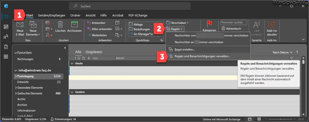Open the People contacts module
309x122 pixels.
6,37
